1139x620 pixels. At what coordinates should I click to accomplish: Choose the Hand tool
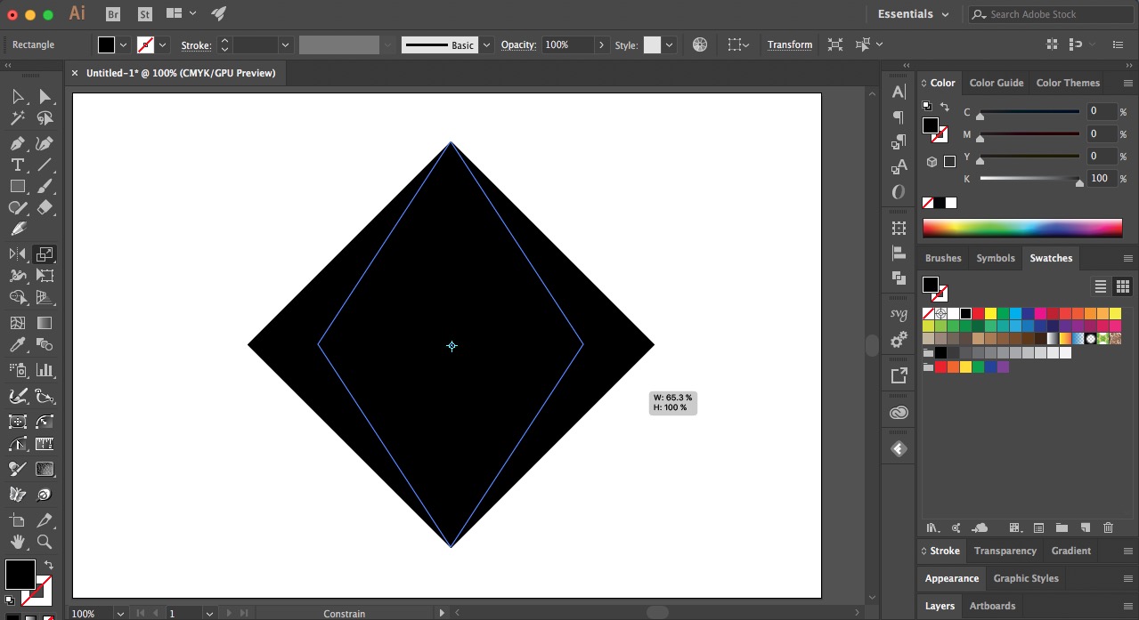click(x=17, y=541)
